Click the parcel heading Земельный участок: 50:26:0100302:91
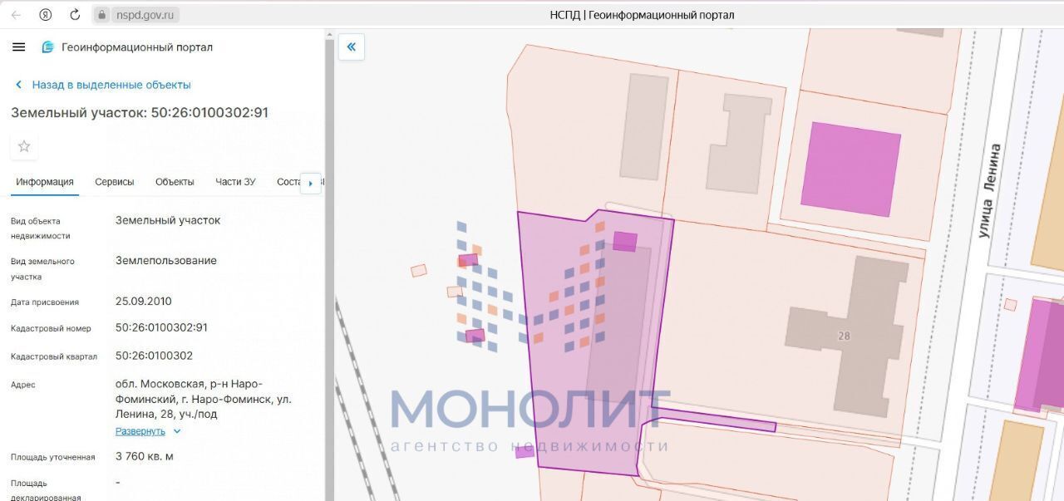The image size is (1064, 501). click(x=140, y=112)
